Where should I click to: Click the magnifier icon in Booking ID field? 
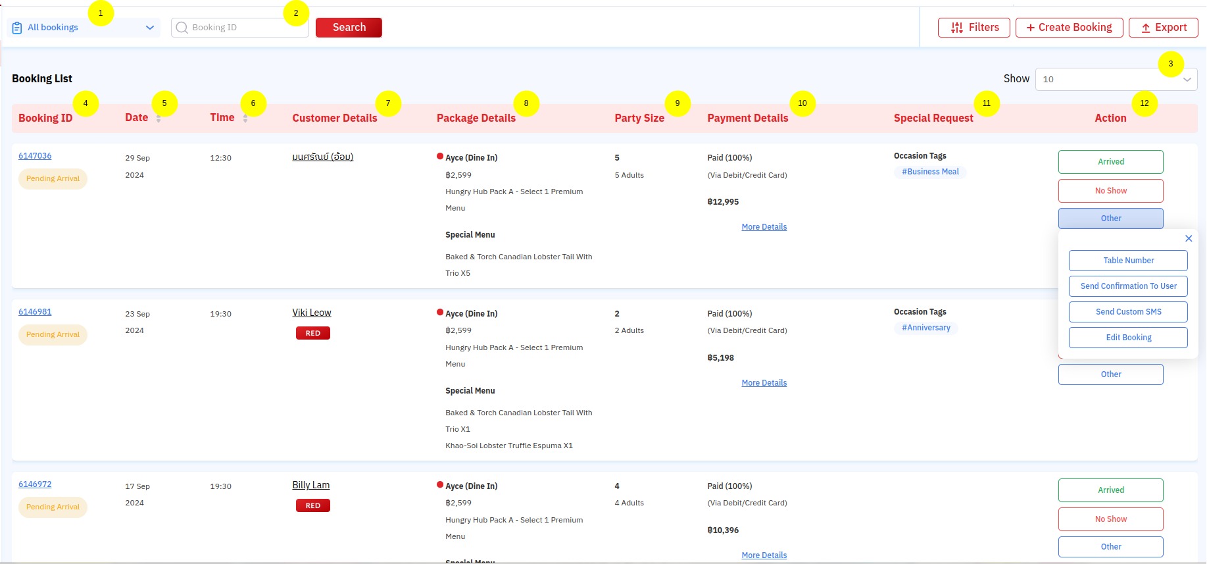[182, 28]
